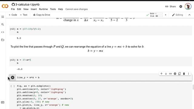Screen dimensions: 194x109
Task: Open the code snippets panel
Action: (x=3, y=32)
